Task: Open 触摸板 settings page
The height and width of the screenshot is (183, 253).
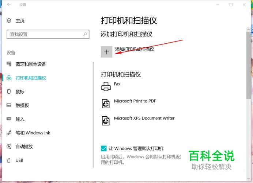Action: pos(22,105)
